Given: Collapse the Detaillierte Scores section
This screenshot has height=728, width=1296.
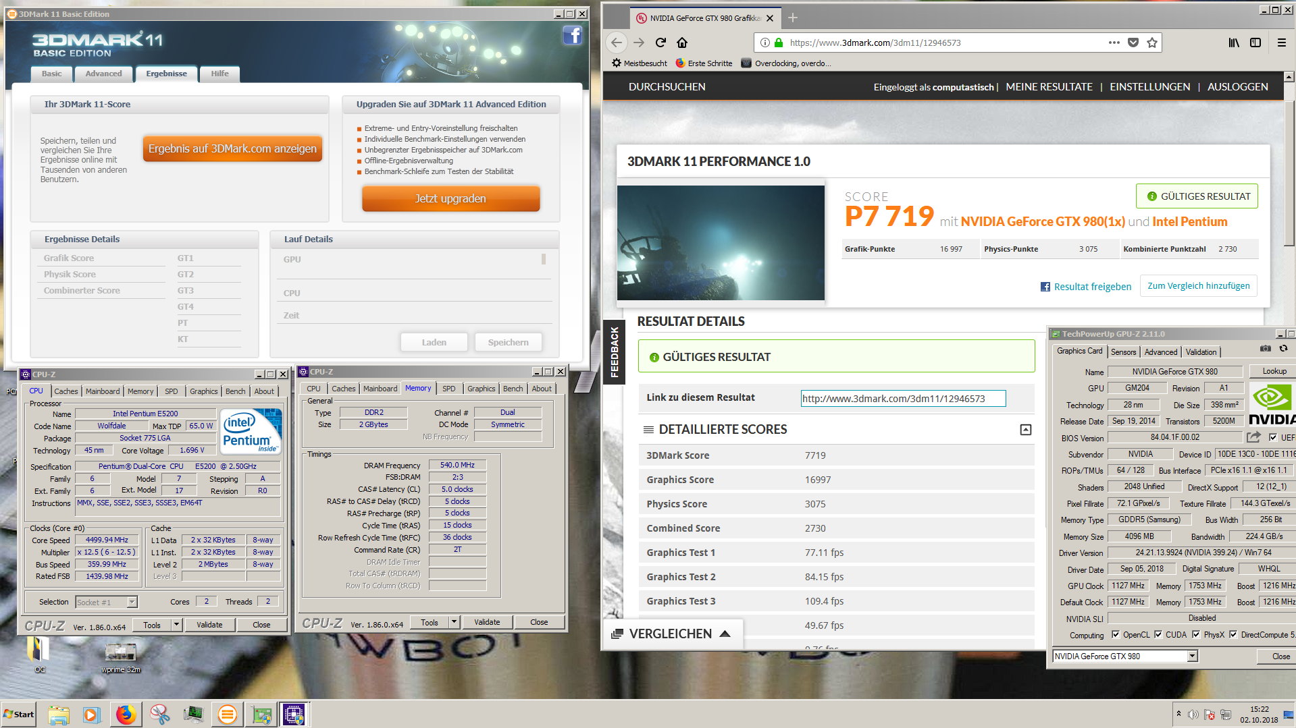Looking at the screenshot, I should click(1025, 430).
